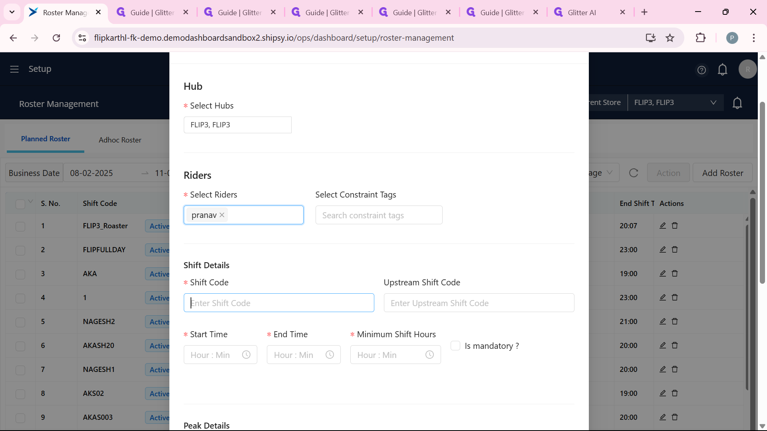Reload the page in the browser

tap(56, 38)
